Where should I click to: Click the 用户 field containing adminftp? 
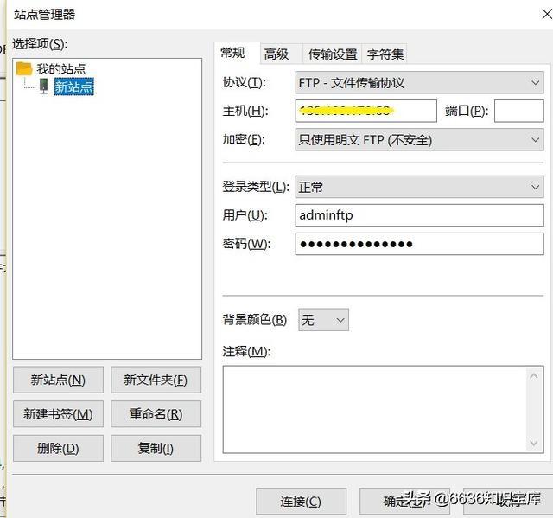pos(419,215)
